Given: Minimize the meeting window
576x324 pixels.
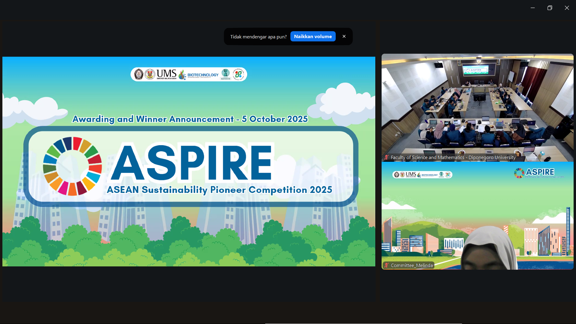Looking at the screenshot, I should click(x=532, y=8).
